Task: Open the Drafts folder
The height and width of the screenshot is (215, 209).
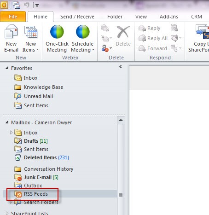Action: click(x=36, y=141)
